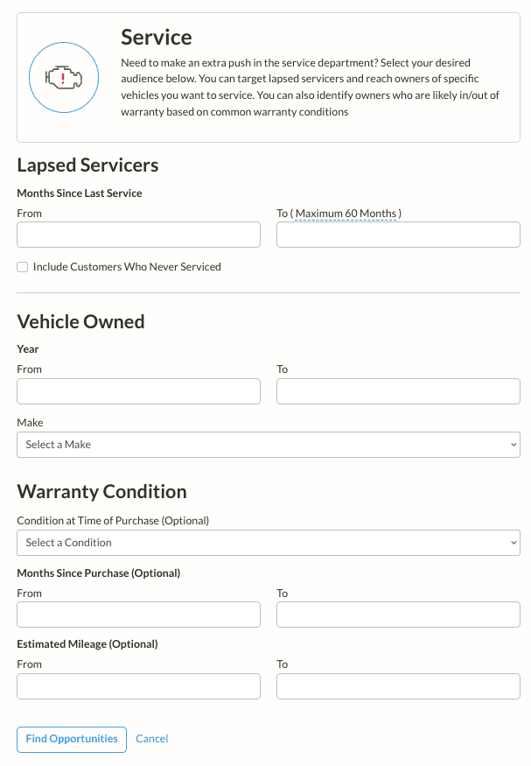Click the Maximum 60 Months tooltip text
Image resolution: width=531 pixels, height=766 pixels.
pos(346,214)
